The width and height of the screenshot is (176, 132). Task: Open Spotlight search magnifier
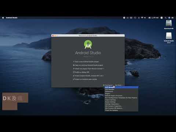[166, 18]
